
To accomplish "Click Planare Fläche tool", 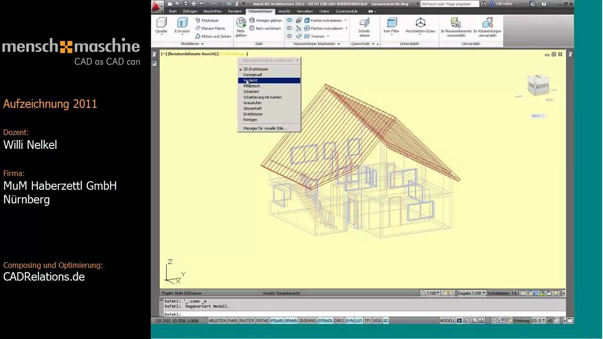I will point(210,28).
